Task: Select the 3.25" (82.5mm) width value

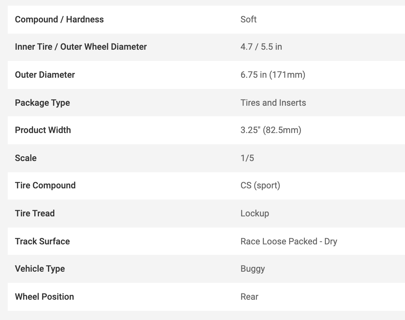Action: [270, 130]
